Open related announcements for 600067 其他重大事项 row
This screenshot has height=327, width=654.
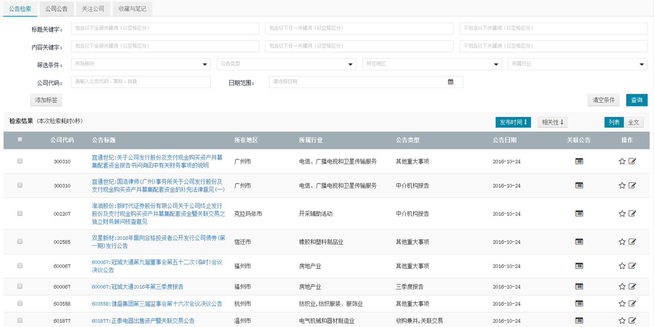(x=579, y=266)
